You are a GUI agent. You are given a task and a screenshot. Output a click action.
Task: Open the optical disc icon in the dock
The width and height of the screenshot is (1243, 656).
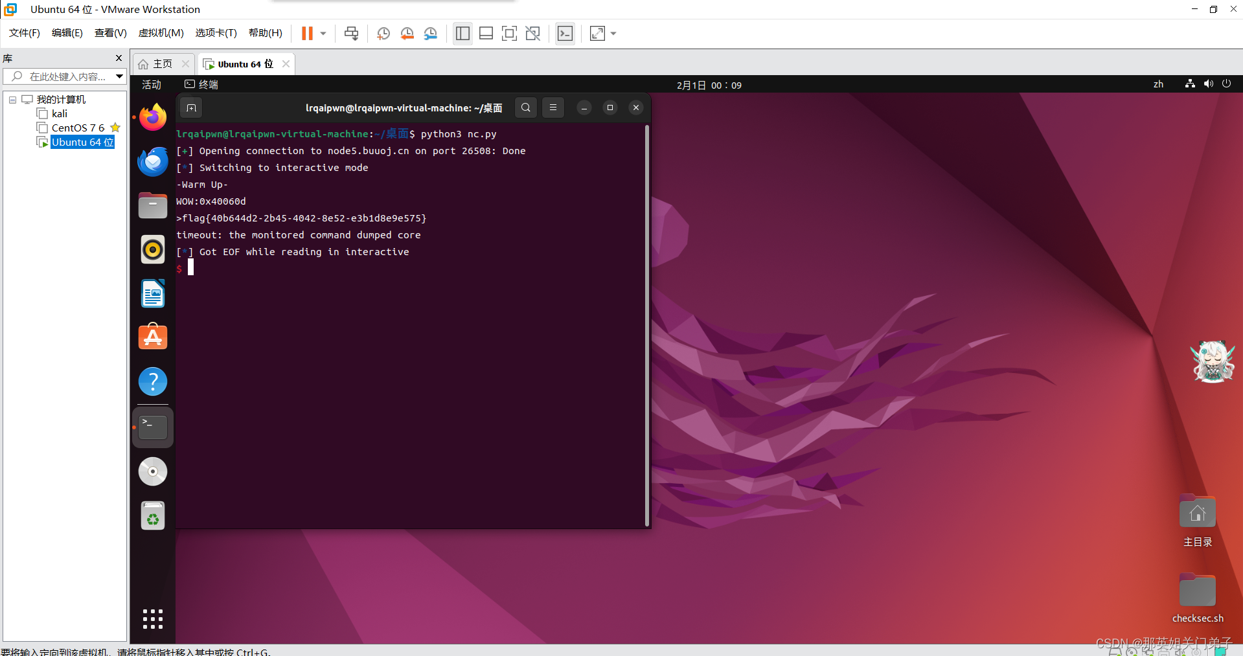153,471
